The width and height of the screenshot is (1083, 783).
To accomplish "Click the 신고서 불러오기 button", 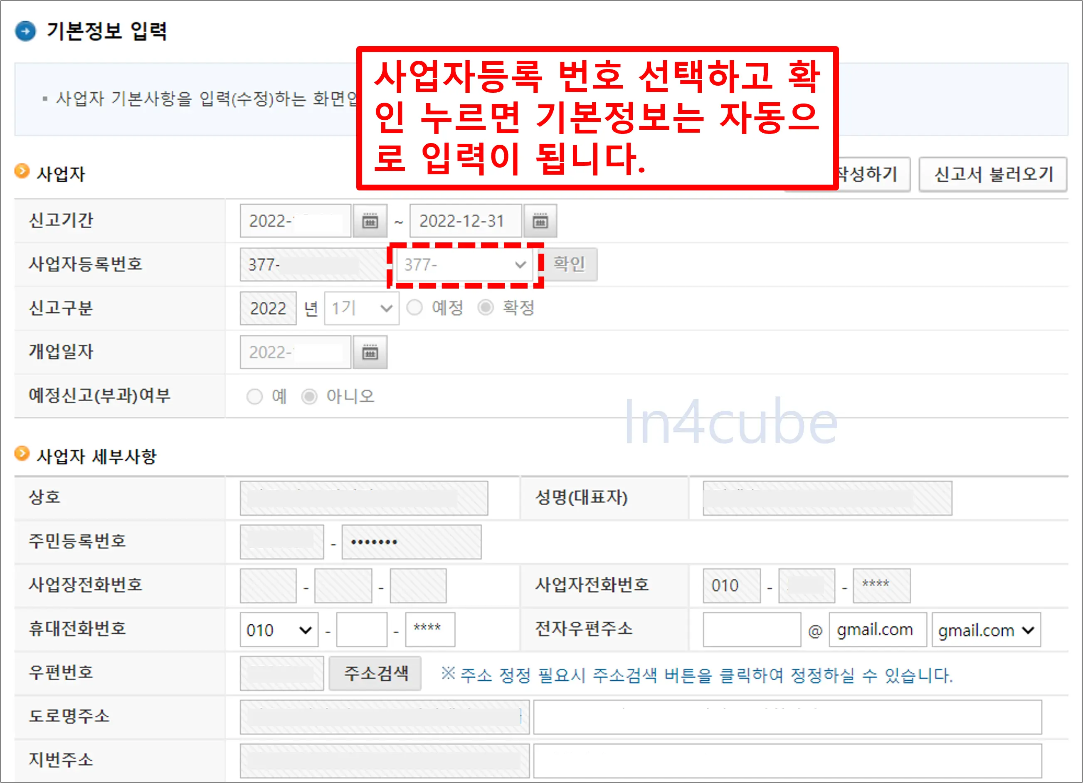I will [993, 174].
